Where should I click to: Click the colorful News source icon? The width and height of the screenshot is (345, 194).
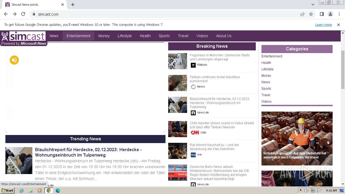click(193, 87)
